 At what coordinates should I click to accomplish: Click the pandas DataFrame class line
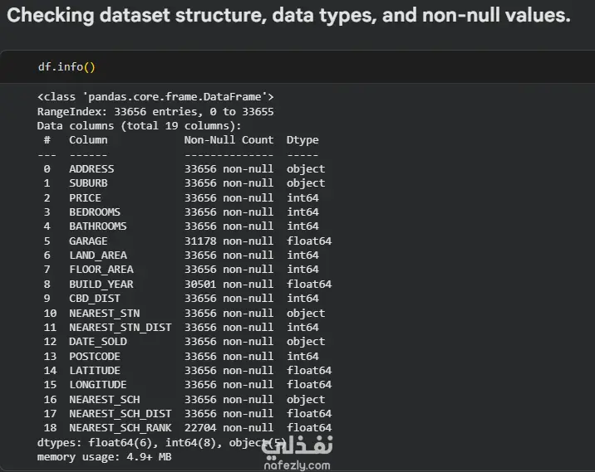155,97
